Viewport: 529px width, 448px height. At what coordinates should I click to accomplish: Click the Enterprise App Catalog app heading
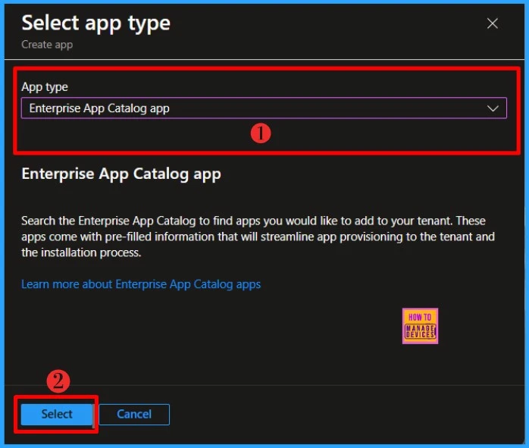click(x=121, y=174)
